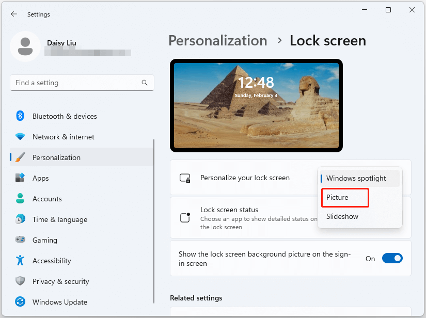Choose Picture from the dropdown list
The image size is (426, 318).
pos(337,197)
